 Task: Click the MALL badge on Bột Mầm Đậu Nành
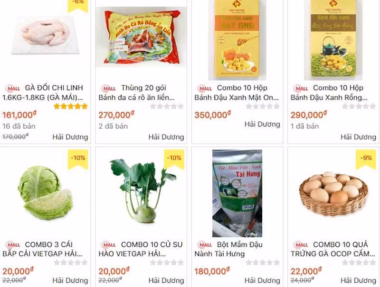(x=205, y=245)
